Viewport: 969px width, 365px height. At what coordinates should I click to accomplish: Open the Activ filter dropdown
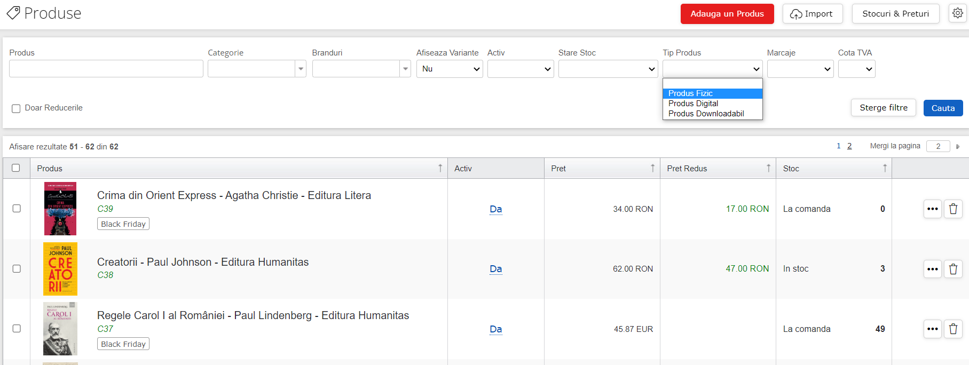point(521,69)
